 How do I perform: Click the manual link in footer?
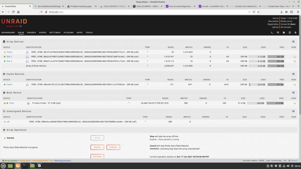[x=294, y=161]
